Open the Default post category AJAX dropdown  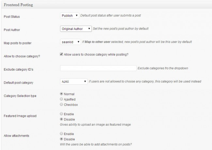(74, 81)
